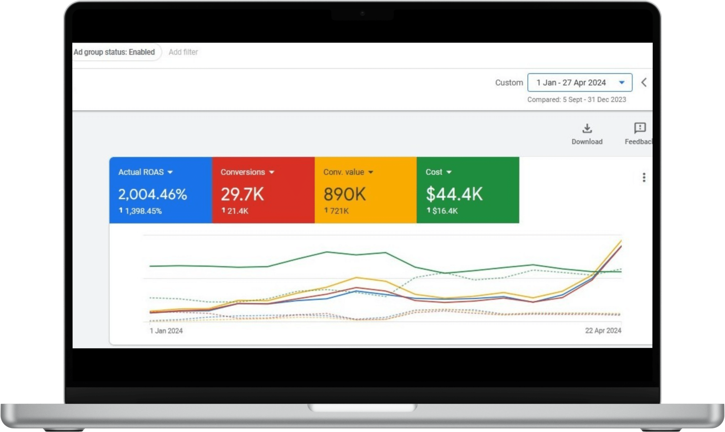Select the yellow Conv. value scorecard 890K
The width and height of the screenshot is (725, 432).
click(345, 194)
